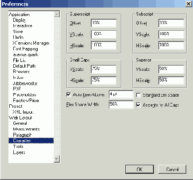Click the Subscript VScale field
The image size is (193, 180).
click(x=171, y=34)
